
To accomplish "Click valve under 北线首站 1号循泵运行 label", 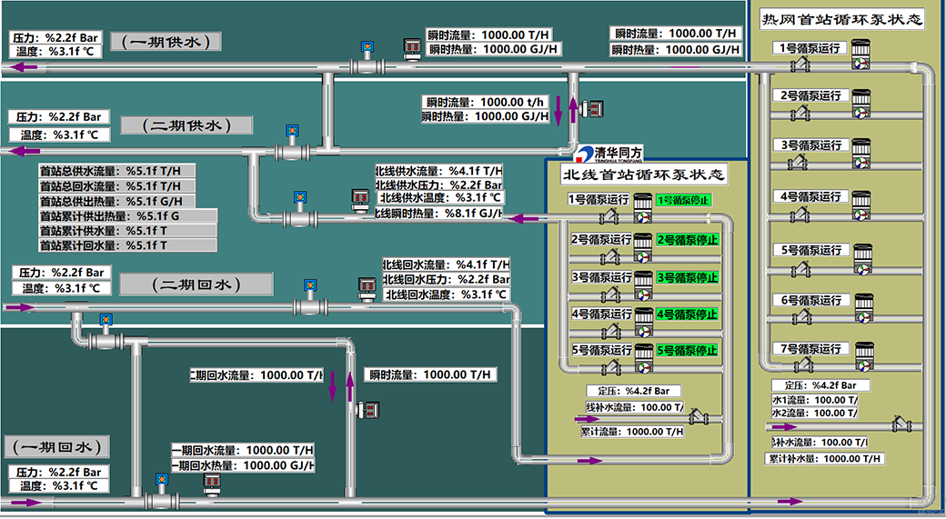I will [609, 215].
